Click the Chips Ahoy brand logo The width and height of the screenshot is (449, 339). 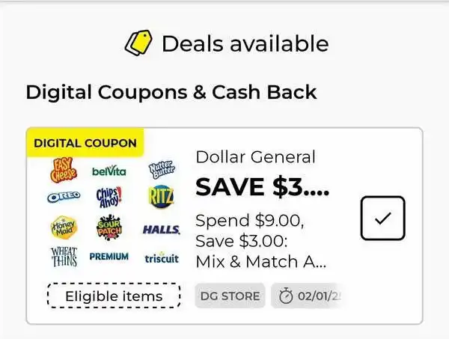pyautogui.click(x=109, y=197)
